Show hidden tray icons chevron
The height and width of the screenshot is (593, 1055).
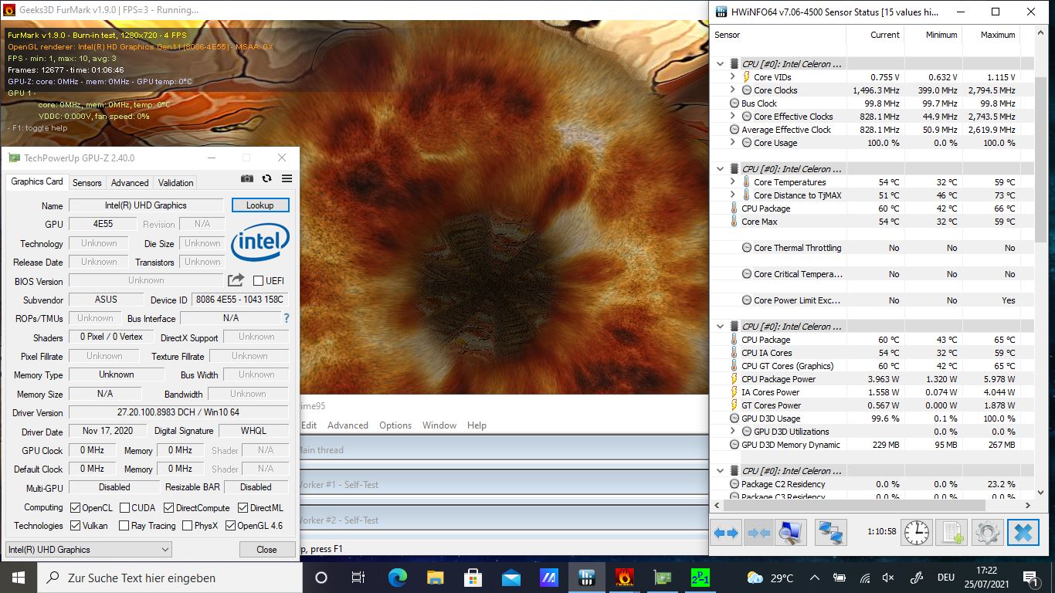[814, 578]
